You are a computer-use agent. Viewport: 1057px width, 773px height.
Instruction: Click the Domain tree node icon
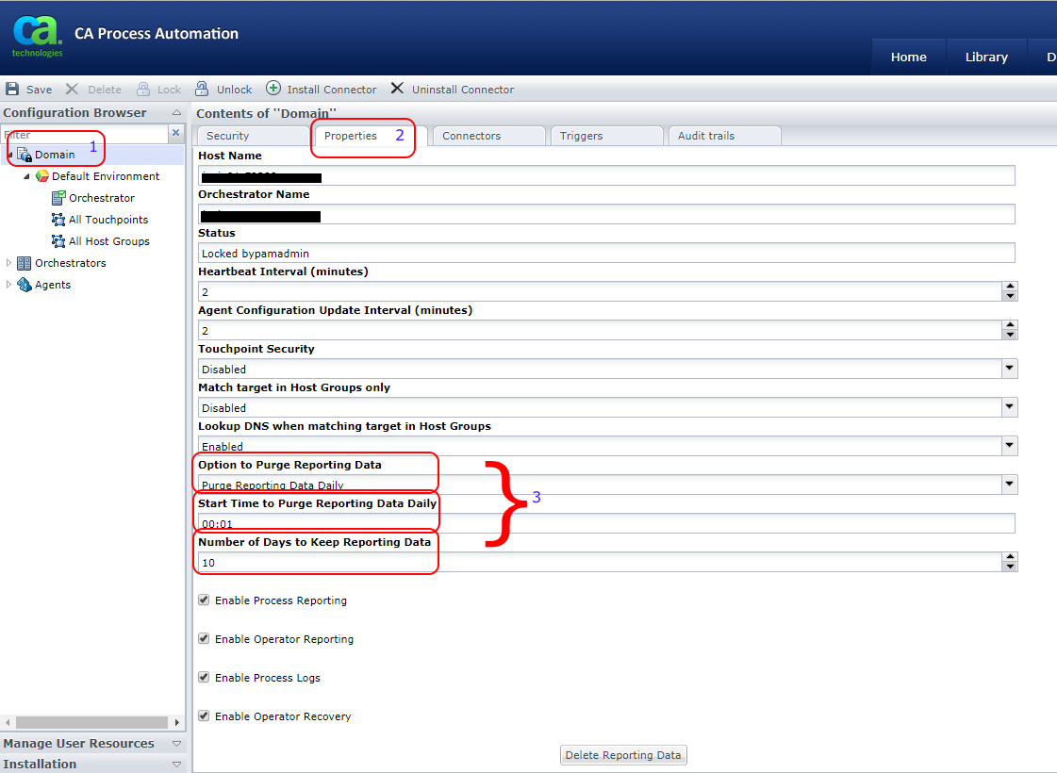[x=25, y=155]
